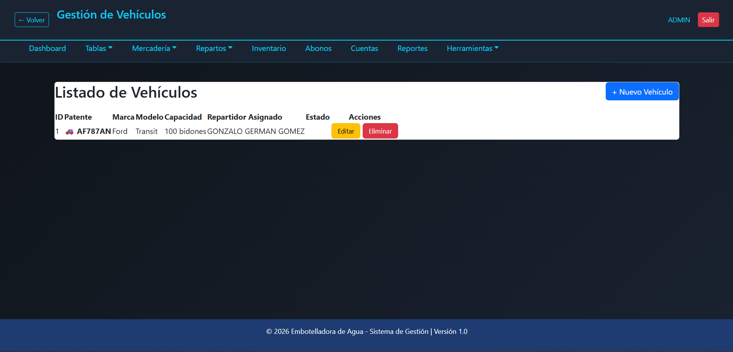Add a vehicle via Nuevo Vehículo
Viewport: 733px width, 352px height.
[642, 91]
